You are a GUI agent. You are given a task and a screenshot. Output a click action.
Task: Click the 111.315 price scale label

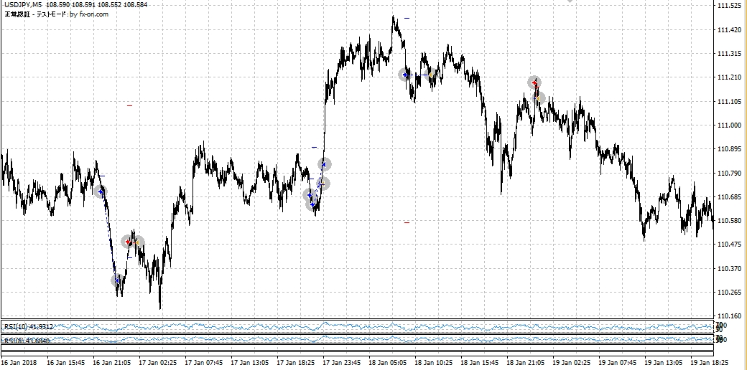point(728,54)
